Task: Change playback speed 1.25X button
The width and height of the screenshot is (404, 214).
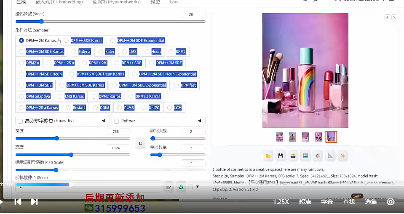Action: [x=281, y=202]
